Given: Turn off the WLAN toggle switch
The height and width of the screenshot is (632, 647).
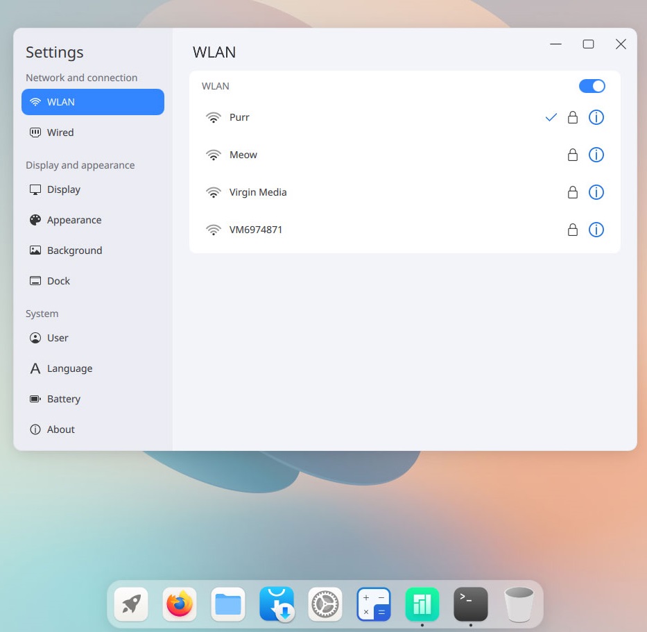Looking at the screenshot, I should pyautogui.click(x=592, y=86).
